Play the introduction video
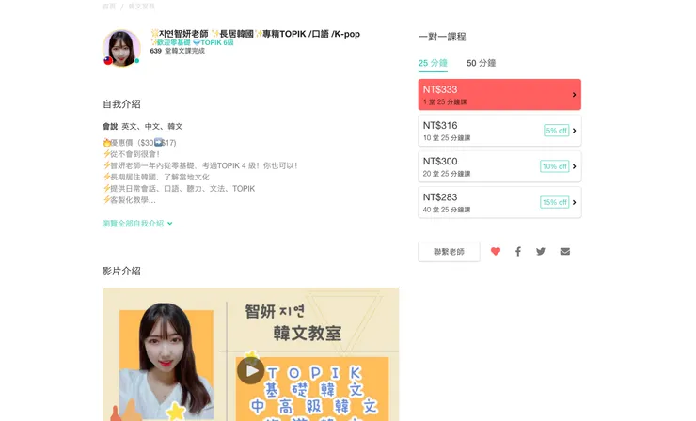Image resolution: width=696 pixels, height=421 pixels. (x=251, y=370)
